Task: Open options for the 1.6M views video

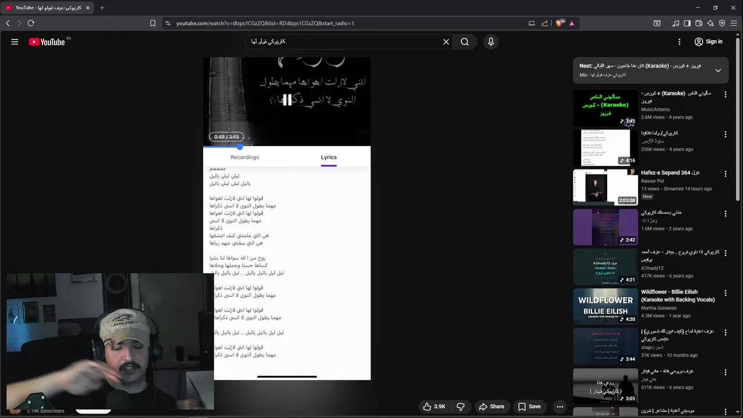Action: click(725, 214)
